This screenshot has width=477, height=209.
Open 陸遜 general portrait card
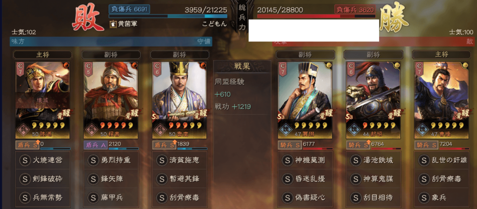[42, 100]
